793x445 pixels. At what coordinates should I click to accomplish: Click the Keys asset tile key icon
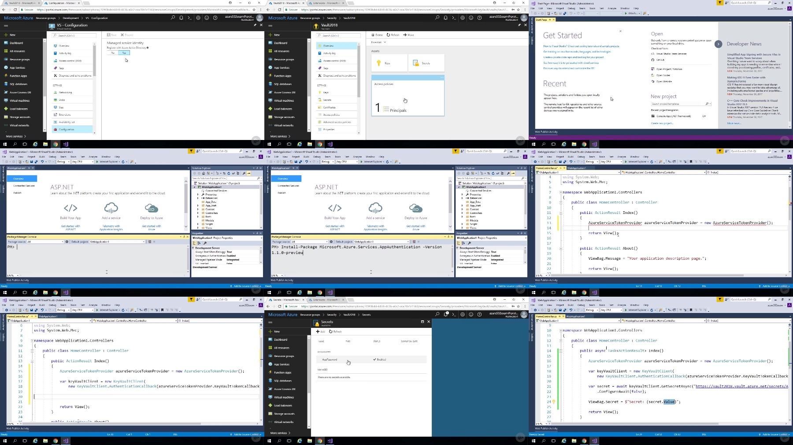(x=378, y=63)
